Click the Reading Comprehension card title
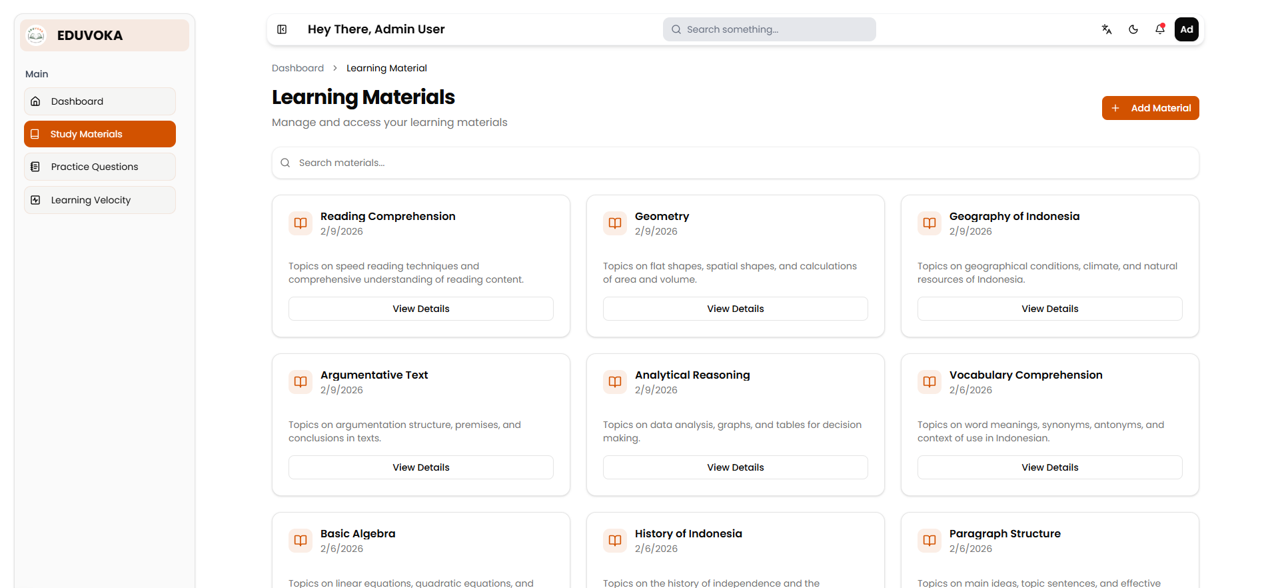 [388, 216]
